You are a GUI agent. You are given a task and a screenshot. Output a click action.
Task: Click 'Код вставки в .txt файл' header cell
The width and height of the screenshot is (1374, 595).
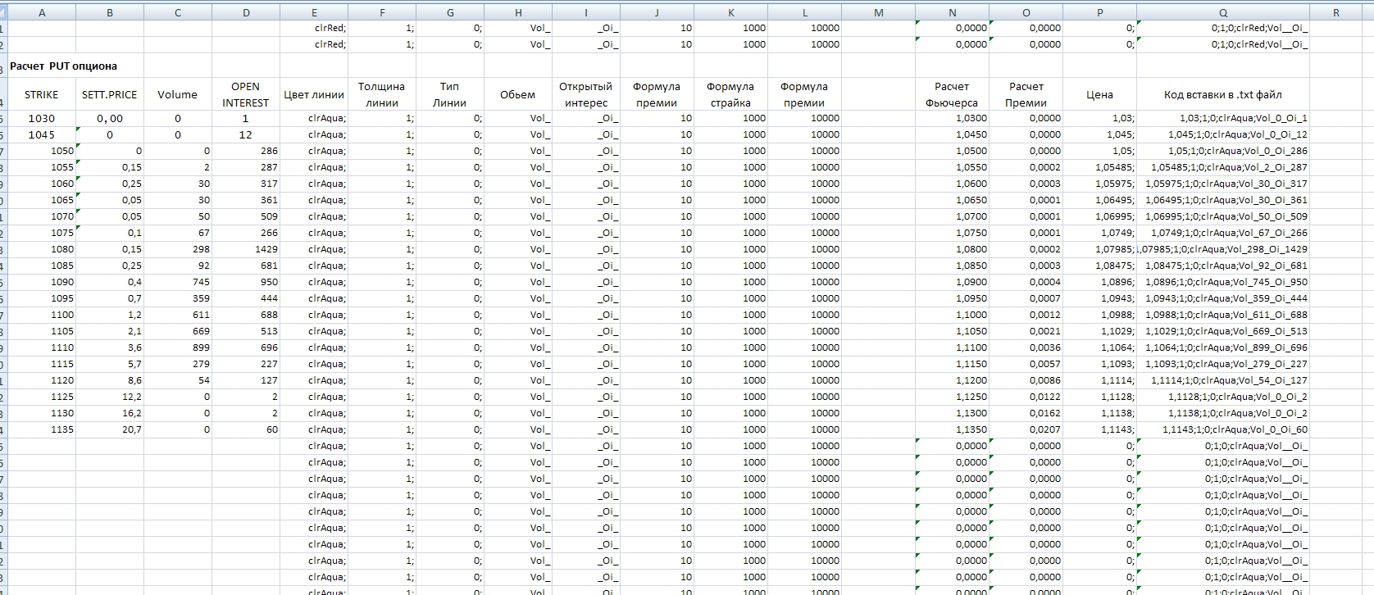[x=1222, y=94]
